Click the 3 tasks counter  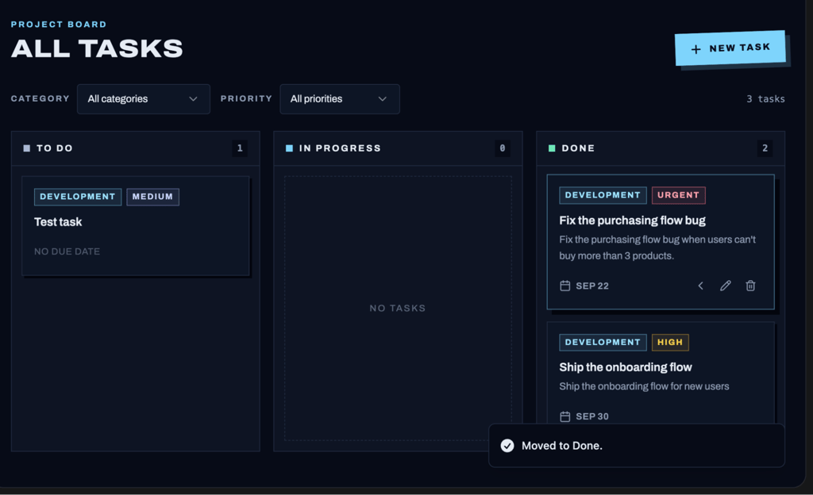tap(765, 99)
